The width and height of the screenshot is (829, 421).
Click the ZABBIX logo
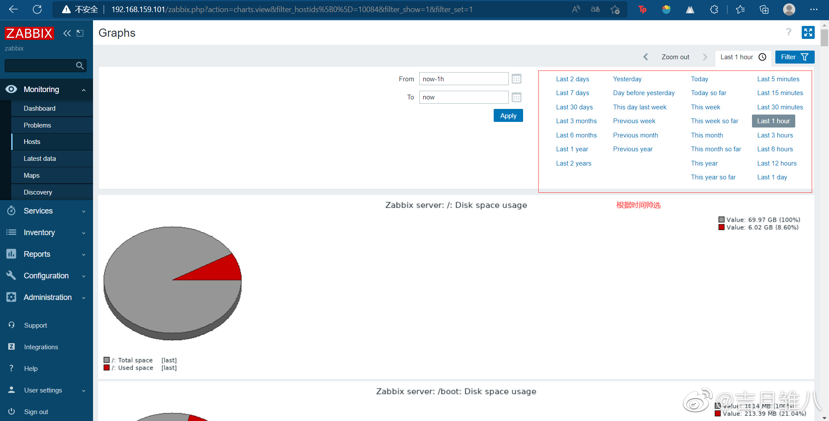click(29, 33)
